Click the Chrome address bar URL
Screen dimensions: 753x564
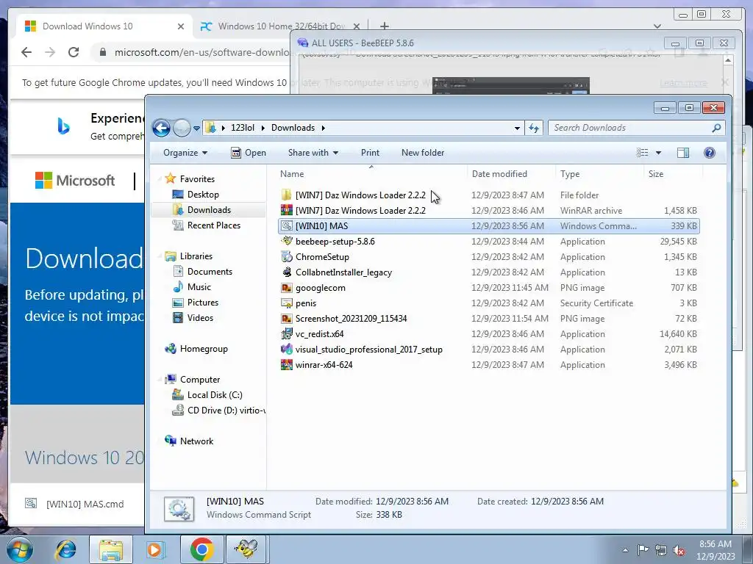pos(201,52)
